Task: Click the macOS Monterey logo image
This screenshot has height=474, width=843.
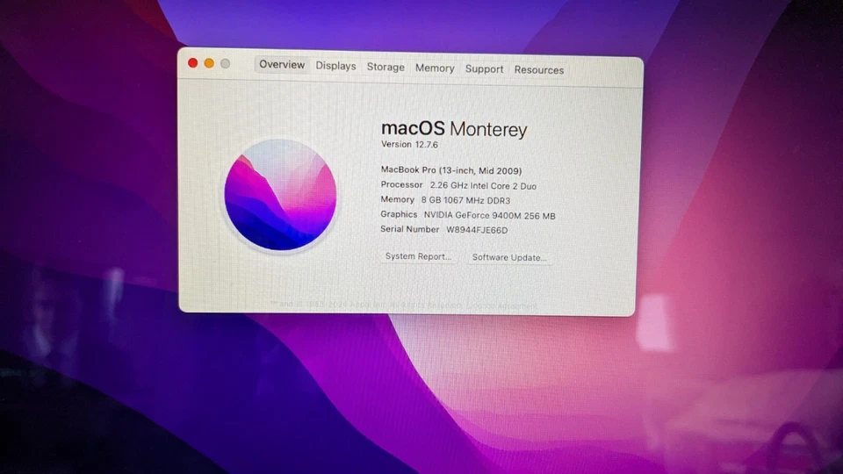Action: coord(280,195)
